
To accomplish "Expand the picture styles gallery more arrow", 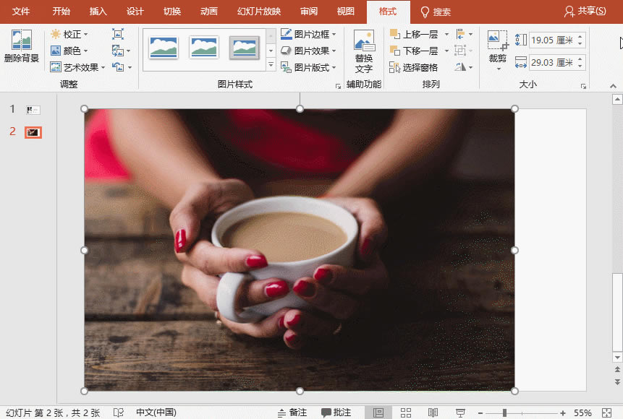I will pyautogui.click(x=271, y=64).
